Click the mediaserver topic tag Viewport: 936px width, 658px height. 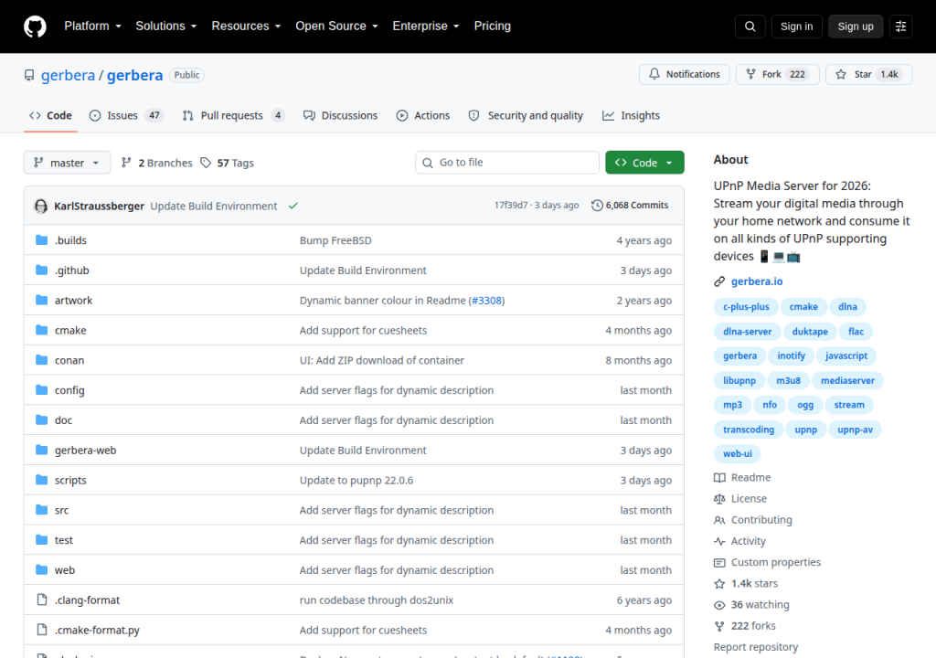click(847, 380)
